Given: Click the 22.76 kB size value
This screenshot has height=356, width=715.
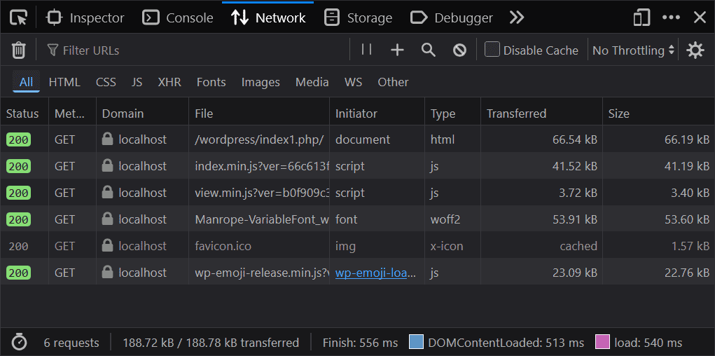Looking at the screenshot, I should pyautogui.click(x=687, y=273).
